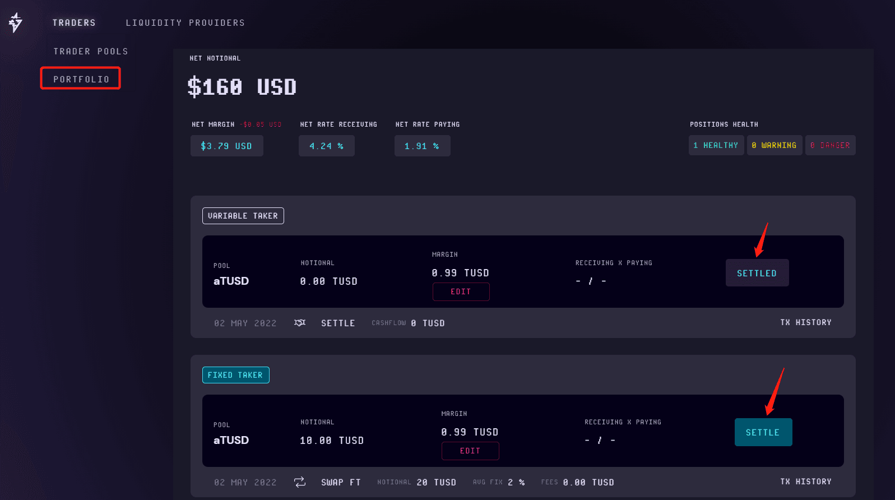
Task: Click Fixed Taker margin 0.99 TUSD
Action: pos(470,432)
